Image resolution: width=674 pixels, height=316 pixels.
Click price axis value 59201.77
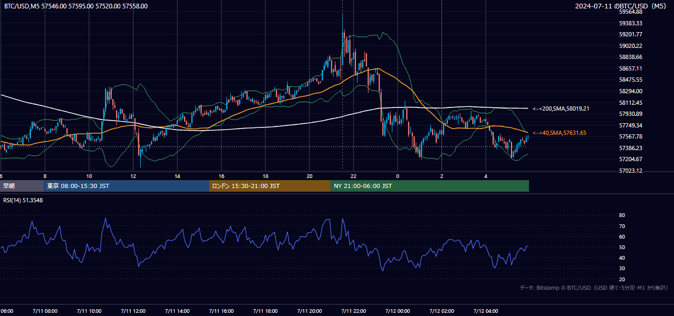coord(630,34)
